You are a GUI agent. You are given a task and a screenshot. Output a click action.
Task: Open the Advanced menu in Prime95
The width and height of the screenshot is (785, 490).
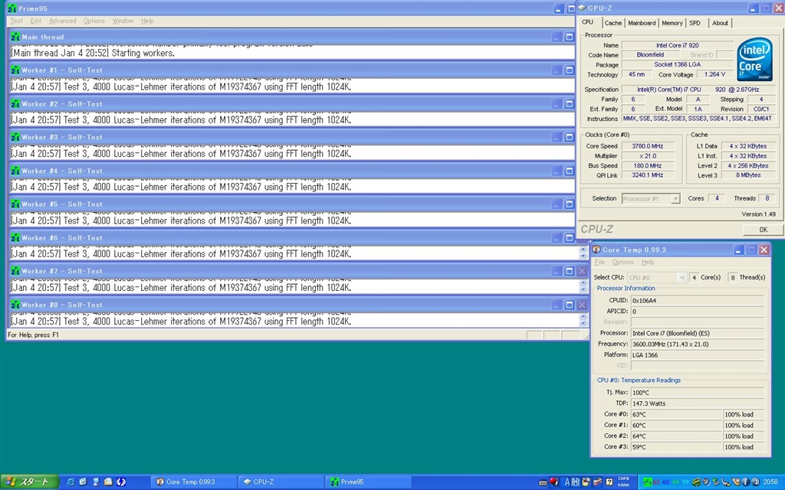point(63,21)
